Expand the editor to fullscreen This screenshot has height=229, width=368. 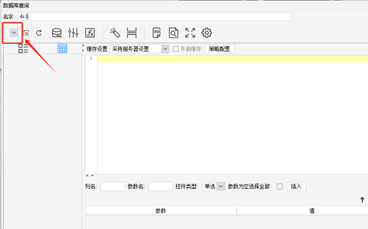(x=190, y=33)
